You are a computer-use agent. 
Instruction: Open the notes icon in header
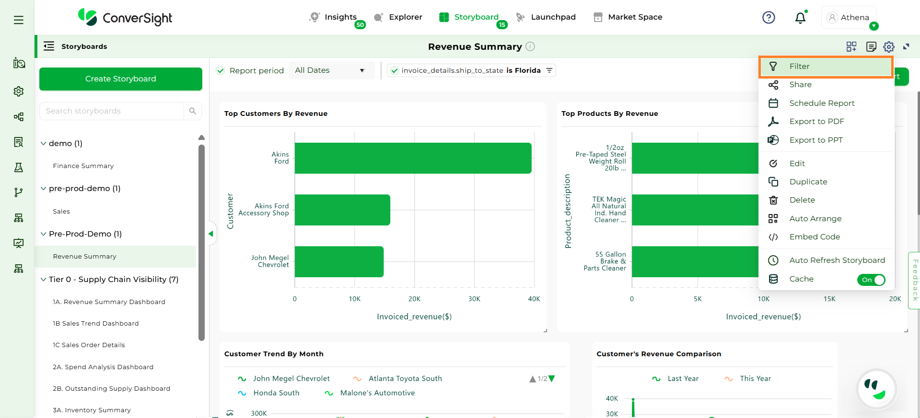[871, 46]
